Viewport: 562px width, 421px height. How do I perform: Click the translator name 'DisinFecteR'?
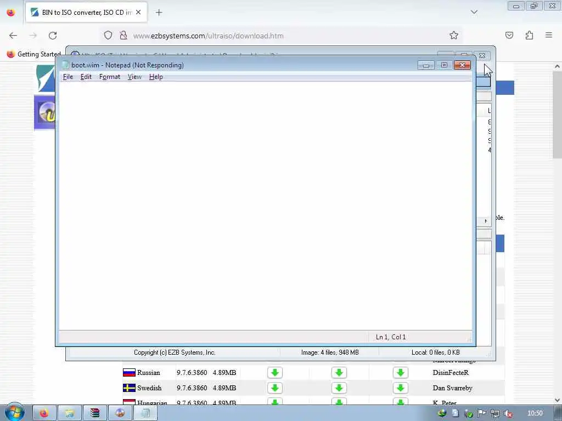(451, 373)
